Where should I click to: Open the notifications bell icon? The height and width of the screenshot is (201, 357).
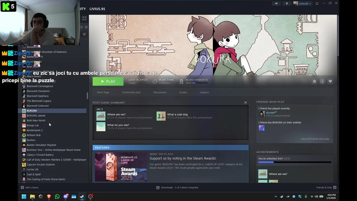point(287,4)
